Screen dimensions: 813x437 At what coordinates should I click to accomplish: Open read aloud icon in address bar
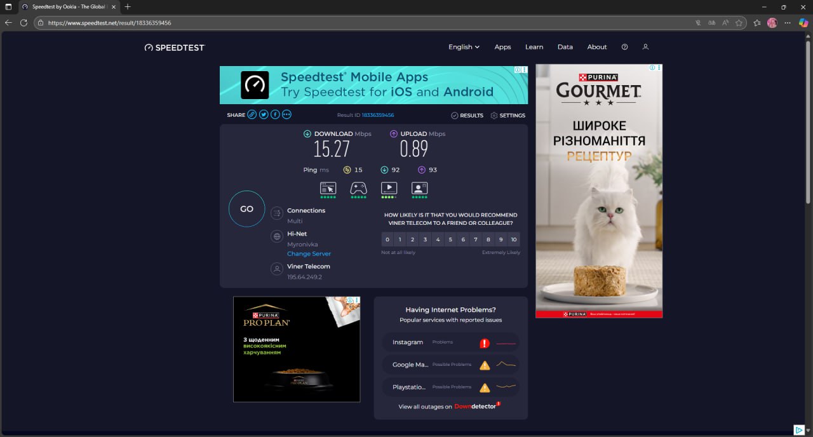tap(725, 22)
